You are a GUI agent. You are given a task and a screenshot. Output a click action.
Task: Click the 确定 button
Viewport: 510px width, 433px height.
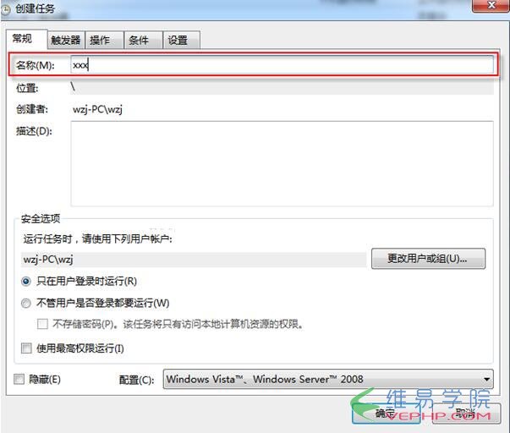pyautogui.click(x=386, y=414)
